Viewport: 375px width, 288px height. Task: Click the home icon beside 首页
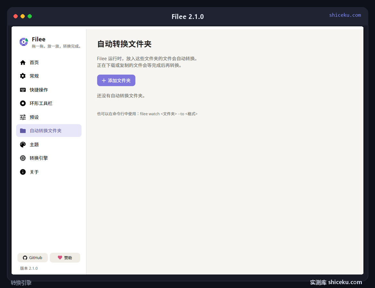pyautogui.click(x=23, y=62)
